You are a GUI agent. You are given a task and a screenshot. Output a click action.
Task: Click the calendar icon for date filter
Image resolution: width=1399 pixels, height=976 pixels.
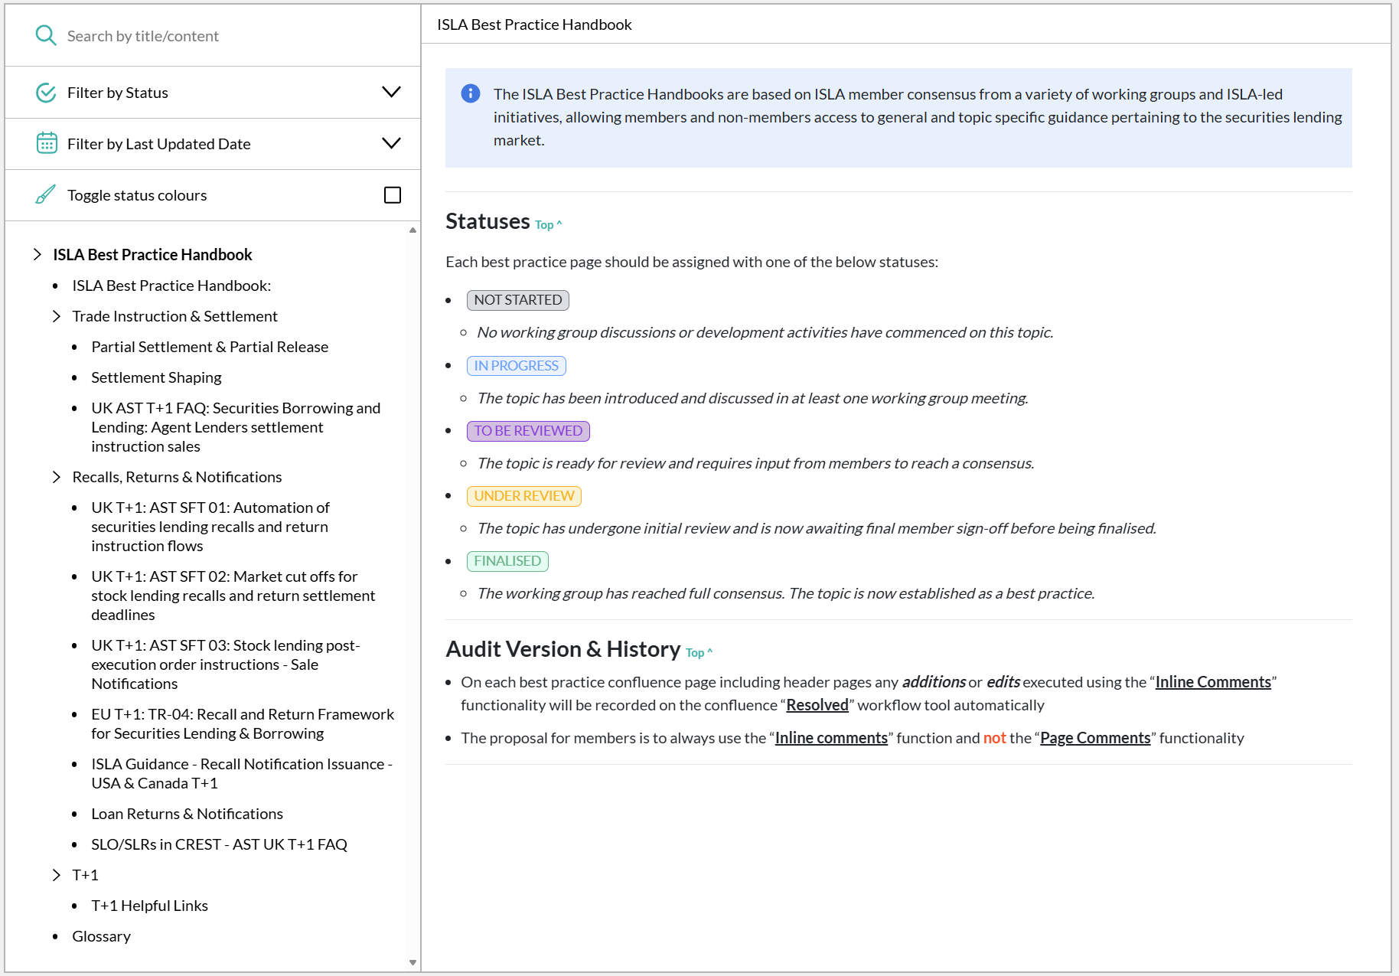tap(46, 144)
